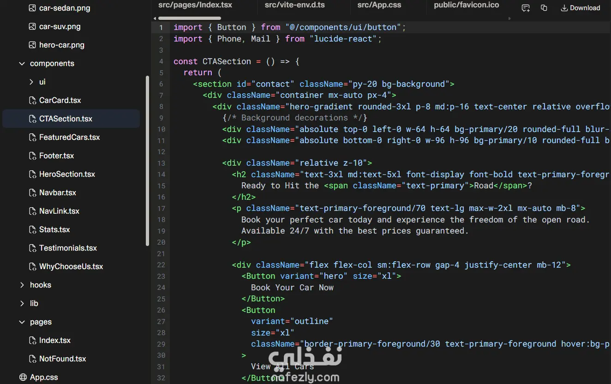This screenshot has width=611, height=384.
Task: Open car-suv.png in the file tree
Action: tap(60, 26)
